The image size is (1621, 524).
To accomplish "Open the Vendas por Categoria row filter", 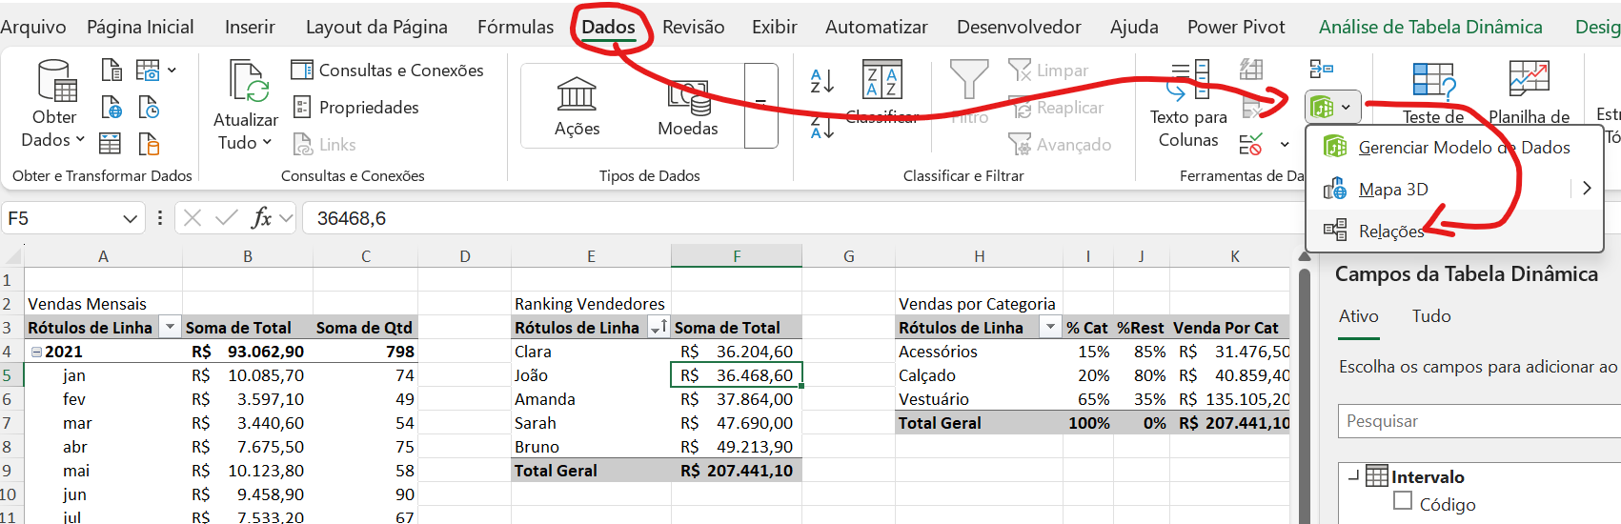I will 1050,328.
